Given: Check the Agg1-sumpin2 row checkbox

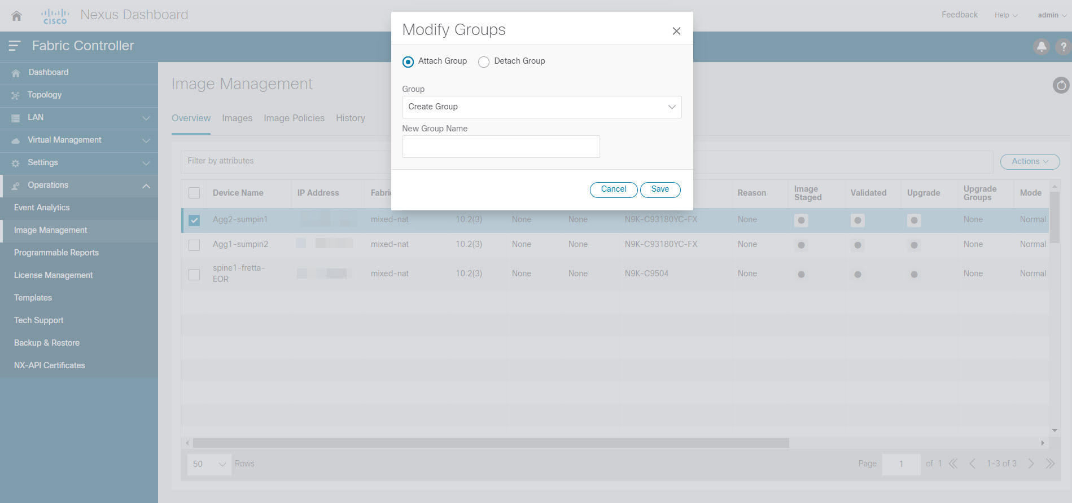Looking at the screenshot, I should [x=194, y=245].
